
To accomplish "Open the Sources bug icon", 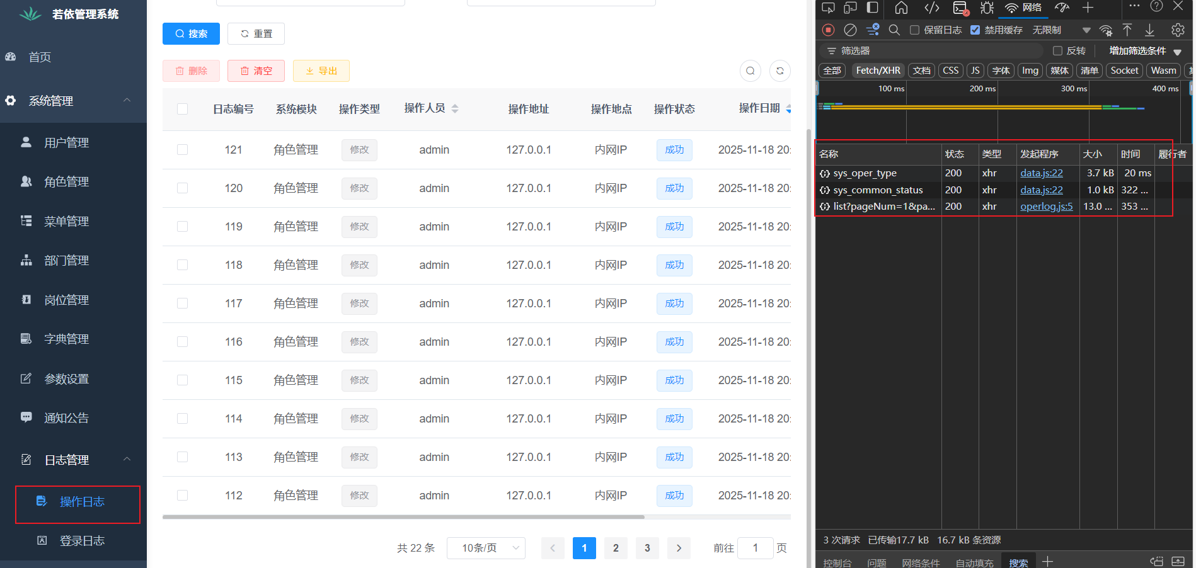I will tap(987, 8).
